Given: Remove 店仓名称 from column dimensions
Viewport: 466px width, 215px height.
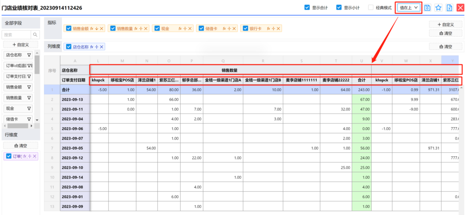Looking at the screenshot, I should pos(101,47).
